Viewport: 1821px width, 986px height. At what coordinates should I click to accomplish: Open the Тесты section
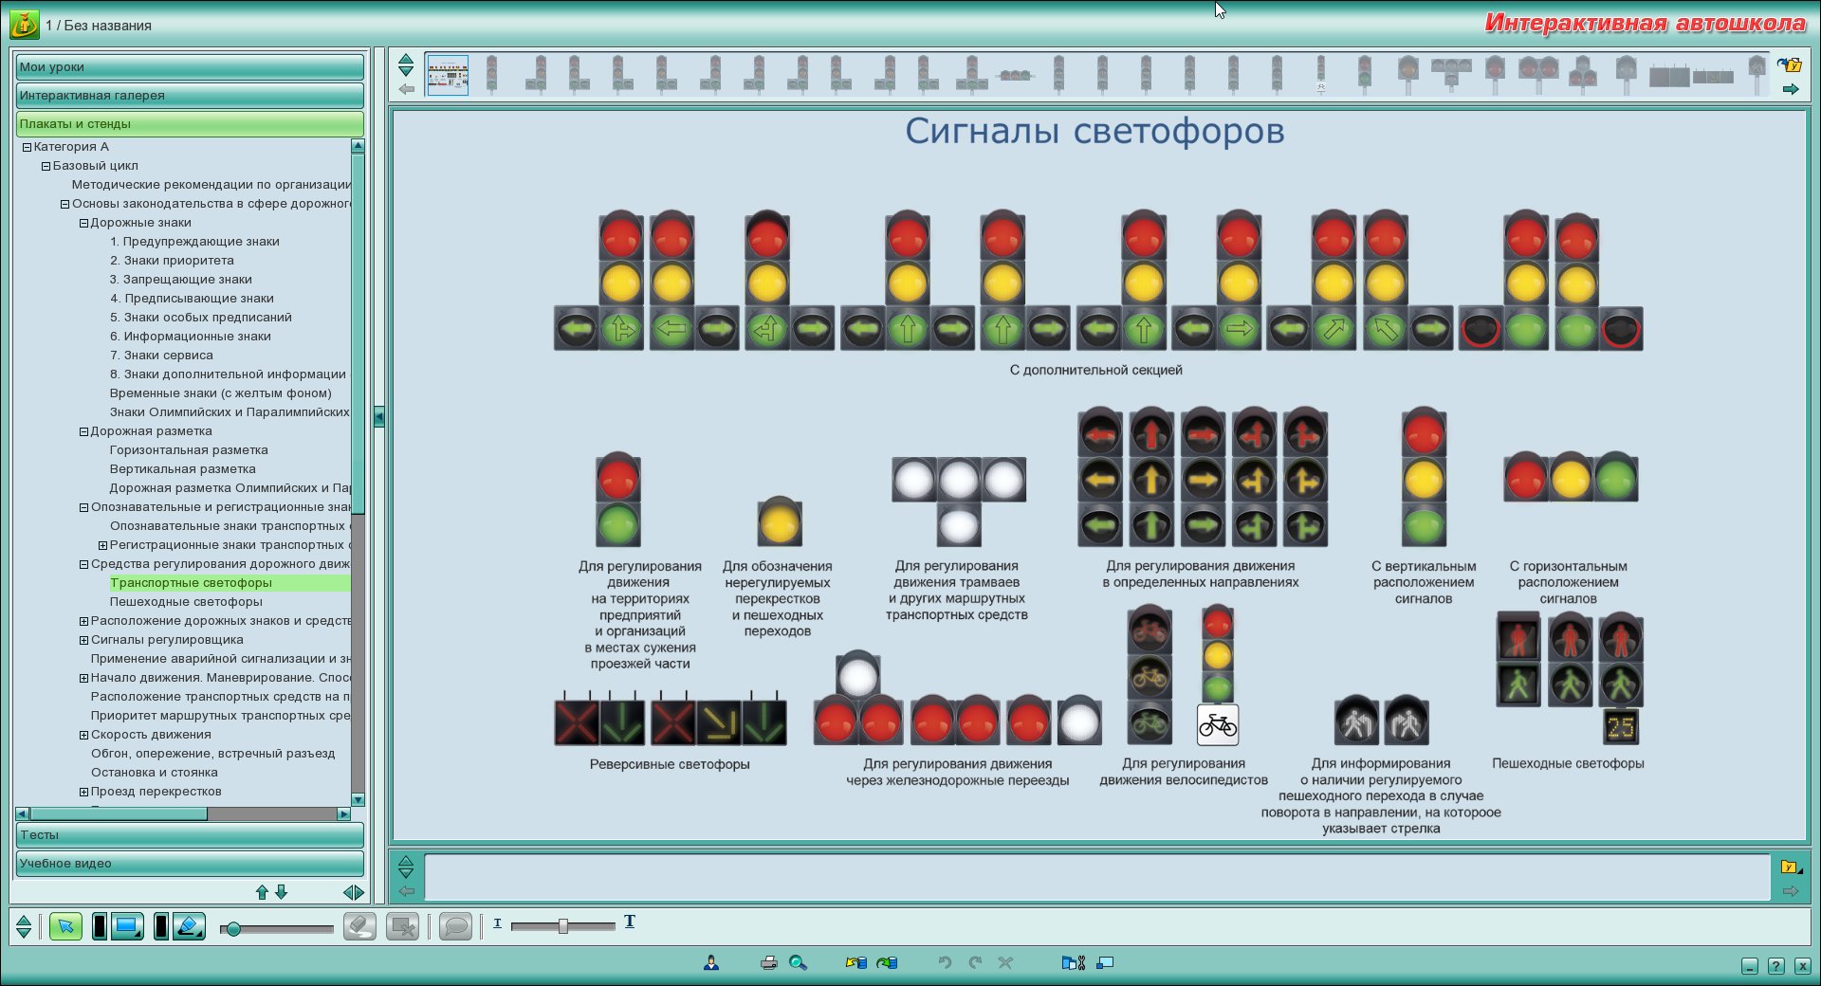190,834
